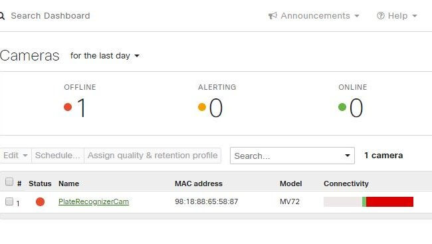The width and height of the screenshot is (432, 244).
Task: Open the Help menu
Action: 397,16
